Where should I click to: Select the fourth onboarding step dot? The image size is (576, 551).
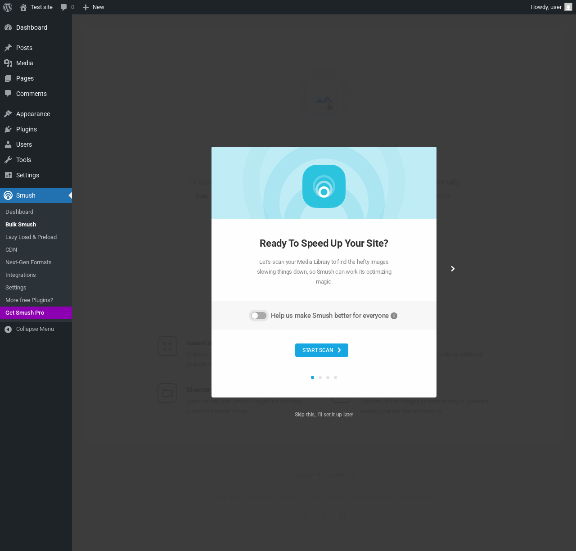pos(335,378)
